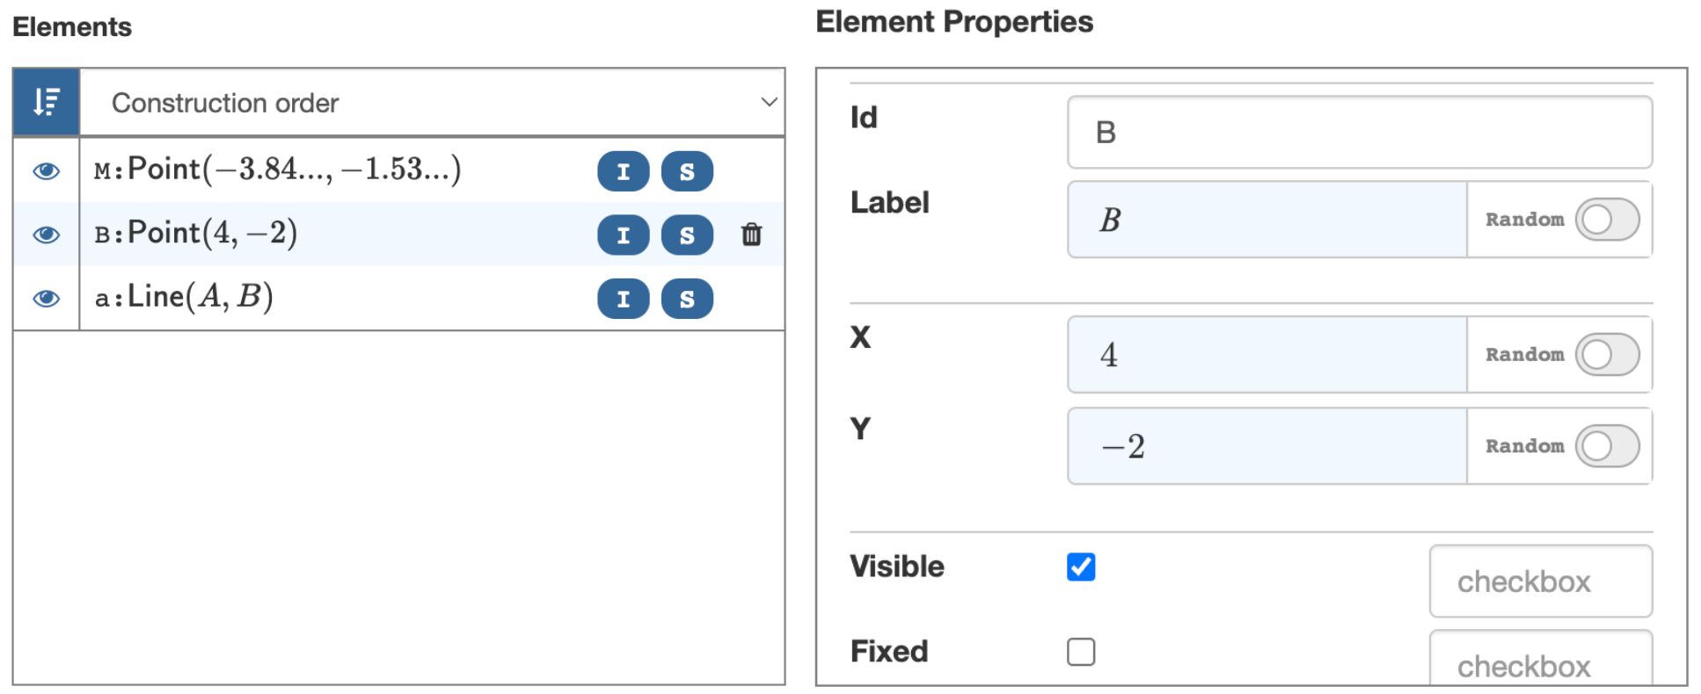This screenshot has height=694, width=1701.
Task: Delete point B using the trash icon
Action: coord(752,235)
